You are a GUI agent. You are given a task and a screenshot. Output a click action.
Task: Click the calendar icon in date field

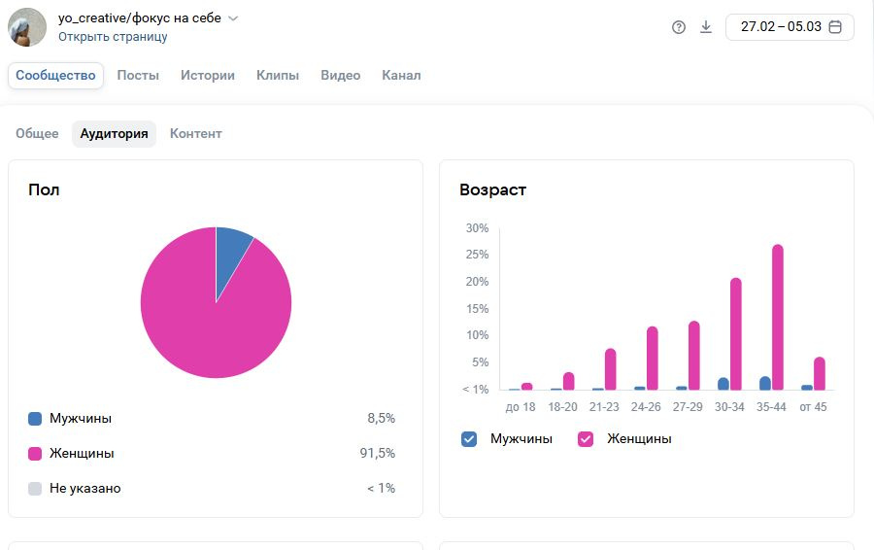[x=834, y=27]
